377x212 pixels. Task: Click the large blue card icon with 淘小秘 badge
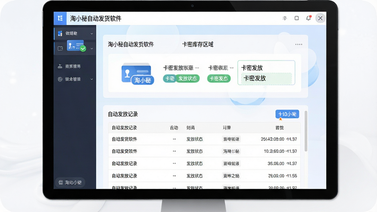(137, 74)
